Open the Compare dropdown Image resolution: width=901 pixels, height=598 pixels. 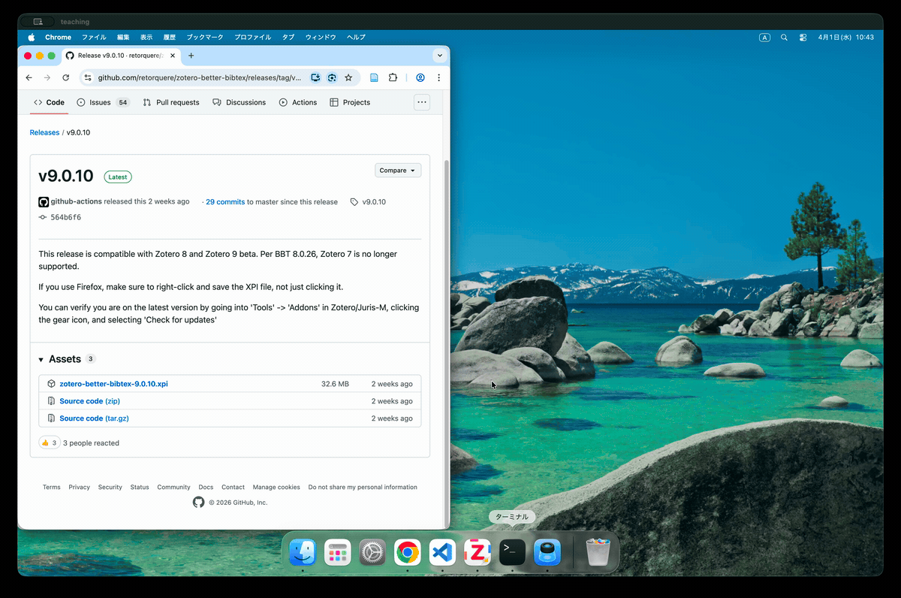point(398,171)
